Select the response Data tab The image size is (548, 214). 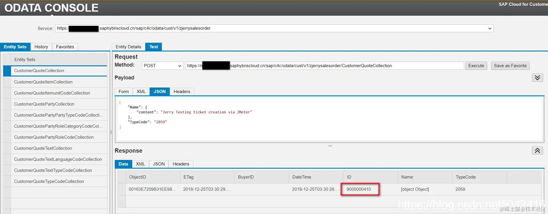123,164
